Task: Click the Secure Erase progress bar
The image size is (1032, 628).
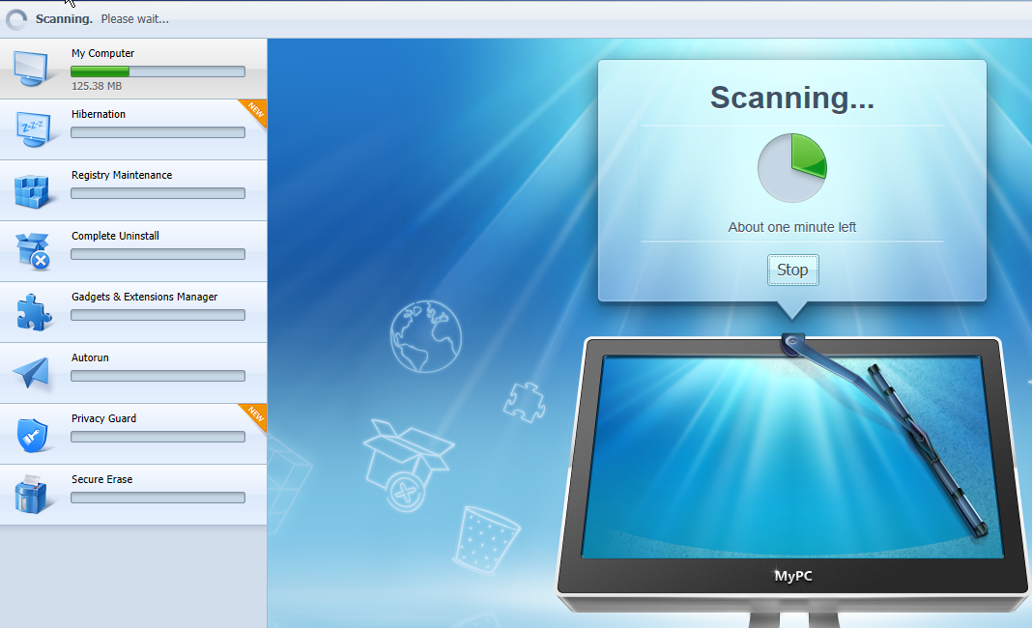Action: pos(158,498)
